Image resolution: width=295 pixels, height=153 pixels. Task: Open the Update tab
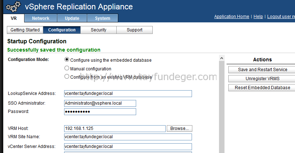tap(72, 18)
